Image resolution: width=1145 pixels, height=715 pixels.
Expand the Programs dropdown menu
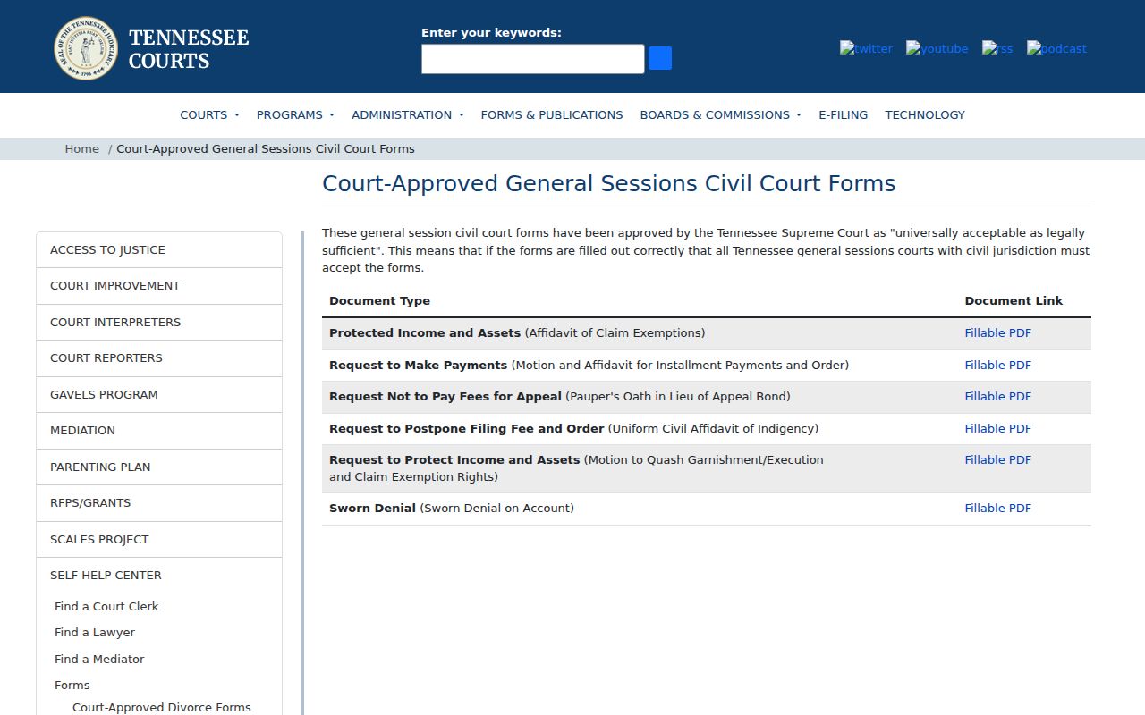[295, 114]
